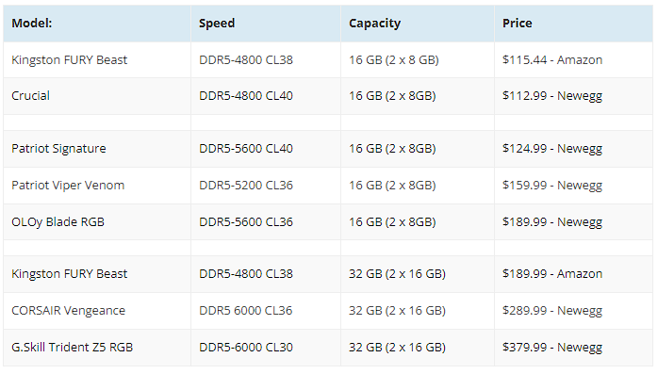Click the G.Skill Trident Z5 RGB cell
The height and width of the screenshot is (374, 658).
pos(97,348)
